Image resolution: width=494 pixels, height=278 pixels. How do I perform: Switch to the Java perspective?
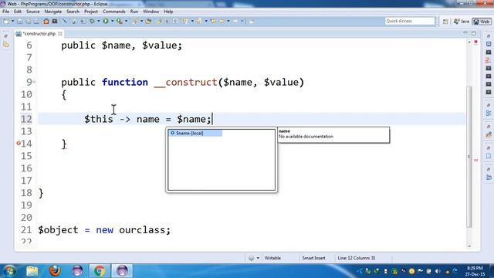[462, 22]
